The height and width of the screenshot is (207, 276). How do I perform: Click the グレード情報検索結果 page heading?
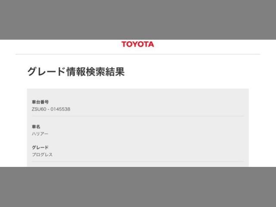pos(76,72)
